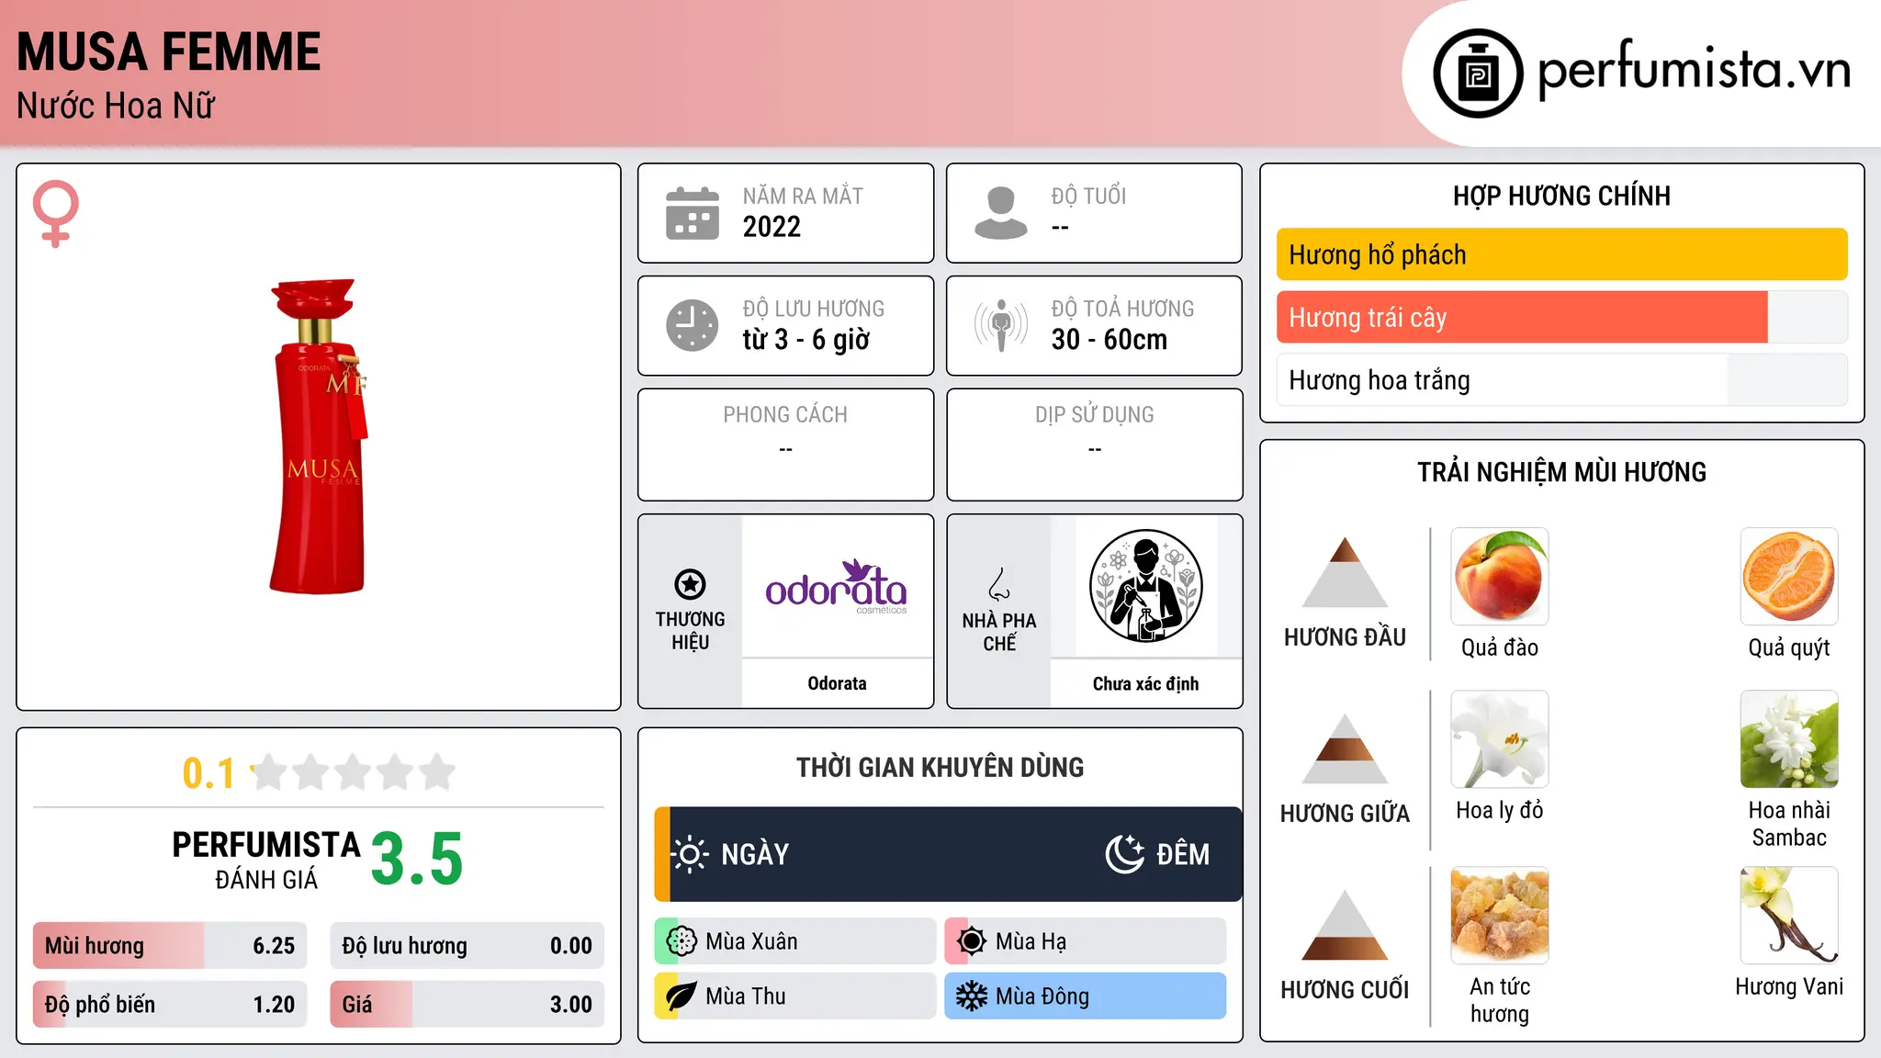The width and height of the screenshot is (1881, 1058).
Task: Click the nose icon above Nhà pha chế
Action: click(999, 584)
